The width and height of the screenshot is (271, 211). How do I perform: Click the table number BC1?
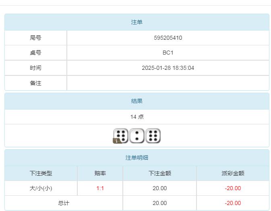(168, 53)
